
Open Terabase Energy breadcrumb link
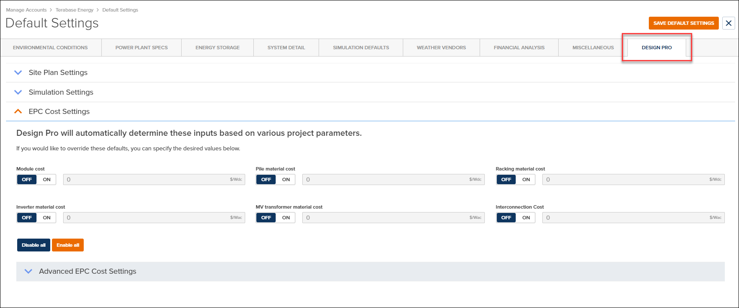coord(74,10)
